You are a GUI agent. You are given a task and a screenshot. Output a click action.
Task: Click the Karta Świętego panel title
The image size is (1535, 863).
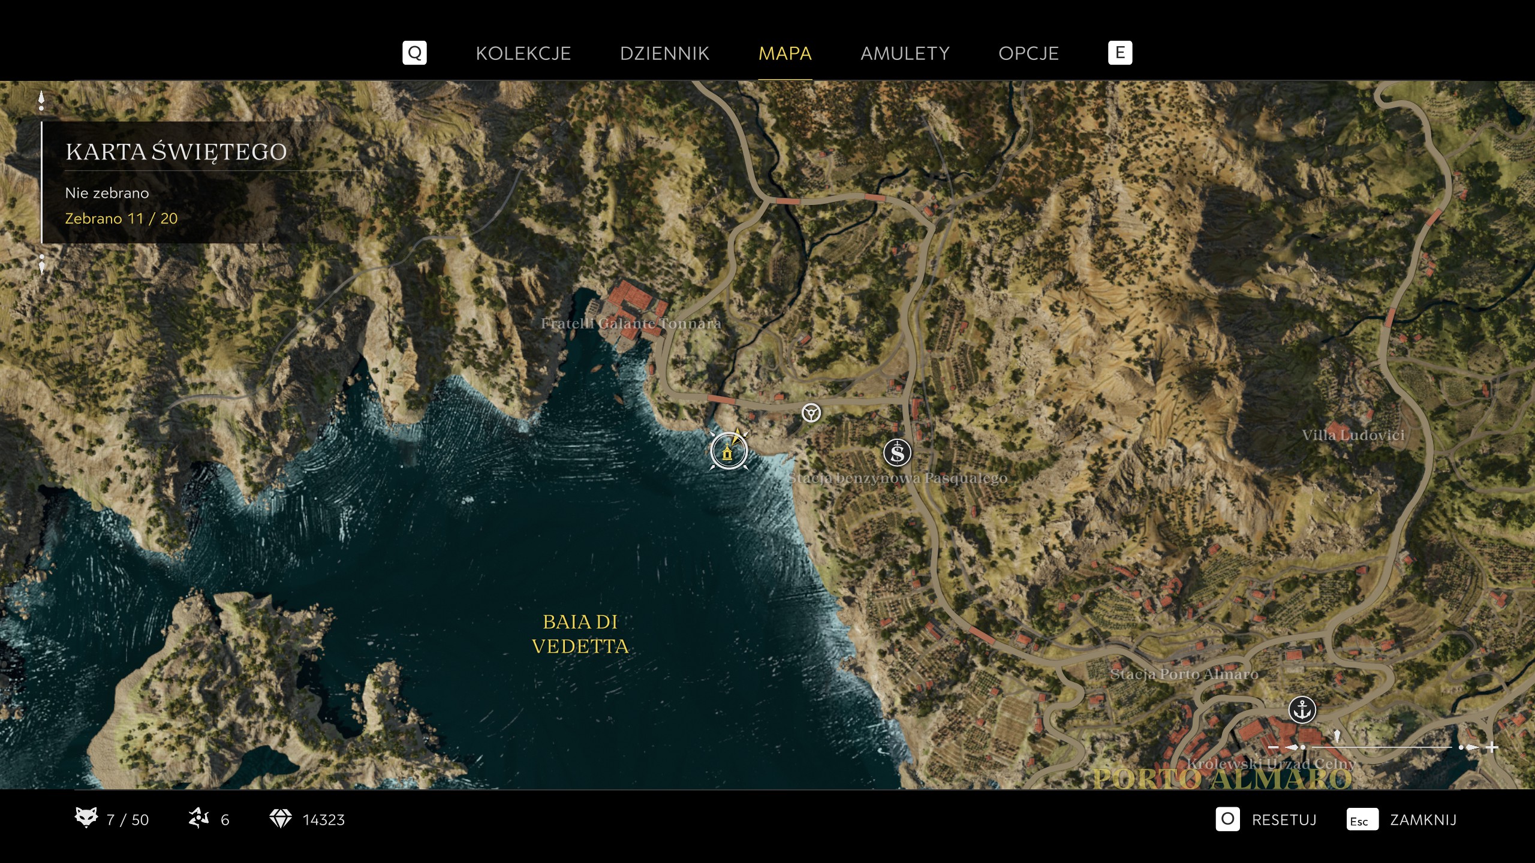176,151
